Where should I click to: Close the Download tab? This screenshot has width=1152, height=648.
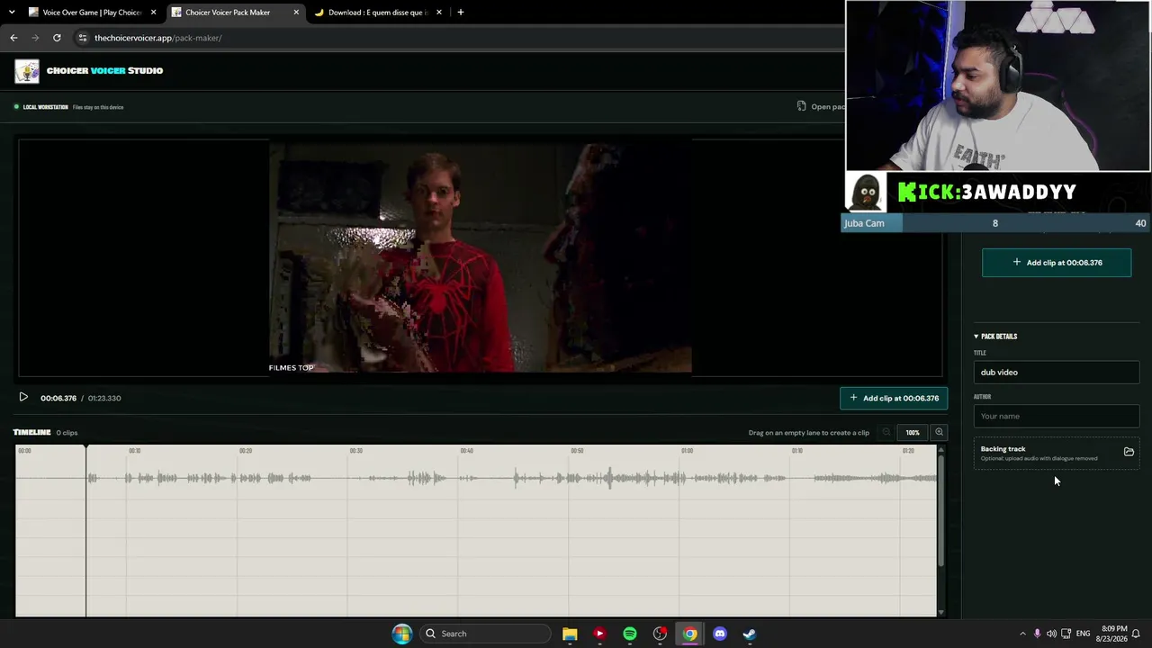pyautogui.click(x=439, y=13)
